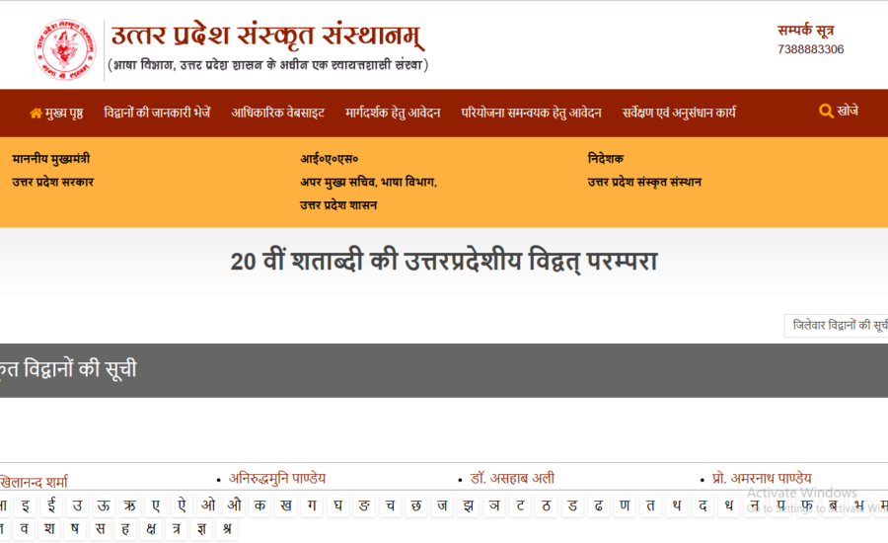Filter scholars by letter इ
Viewport: 888px width, 543px height.
26,505
